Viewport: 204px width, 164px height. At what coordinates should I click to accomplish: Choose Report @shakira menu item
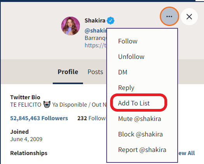pyautogui.click(x=142, y=150)
